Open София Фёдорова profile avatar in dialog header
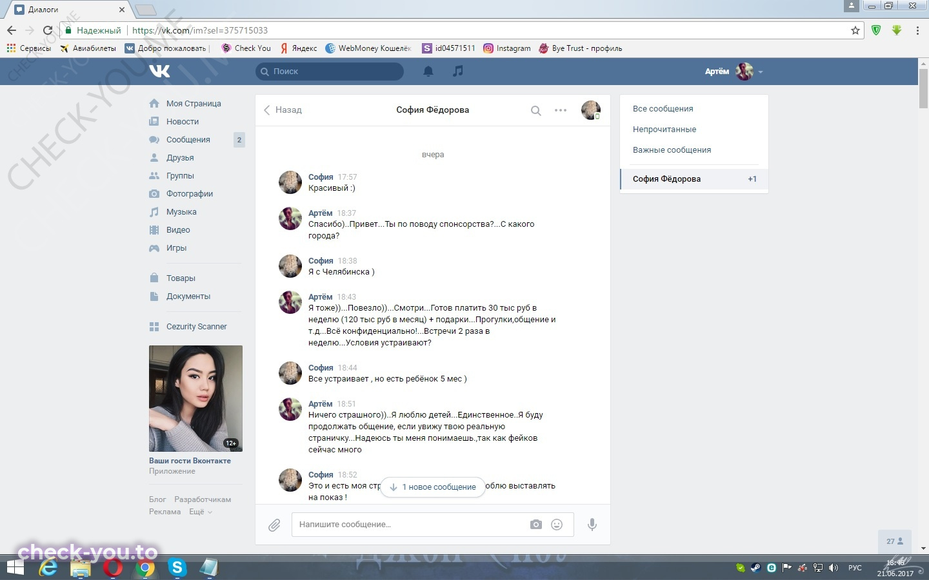929x580 pixels. tap(590, 110)
